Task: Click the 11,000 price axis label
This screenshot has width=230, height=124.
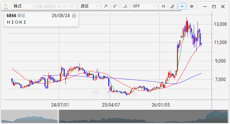Action: tap(220, 42)
